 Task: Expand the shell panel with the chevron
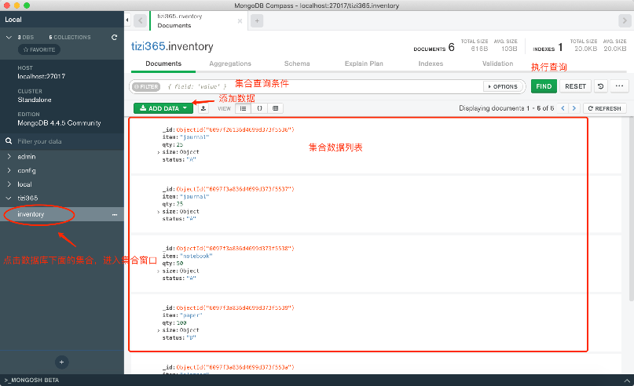coord(627,381)
